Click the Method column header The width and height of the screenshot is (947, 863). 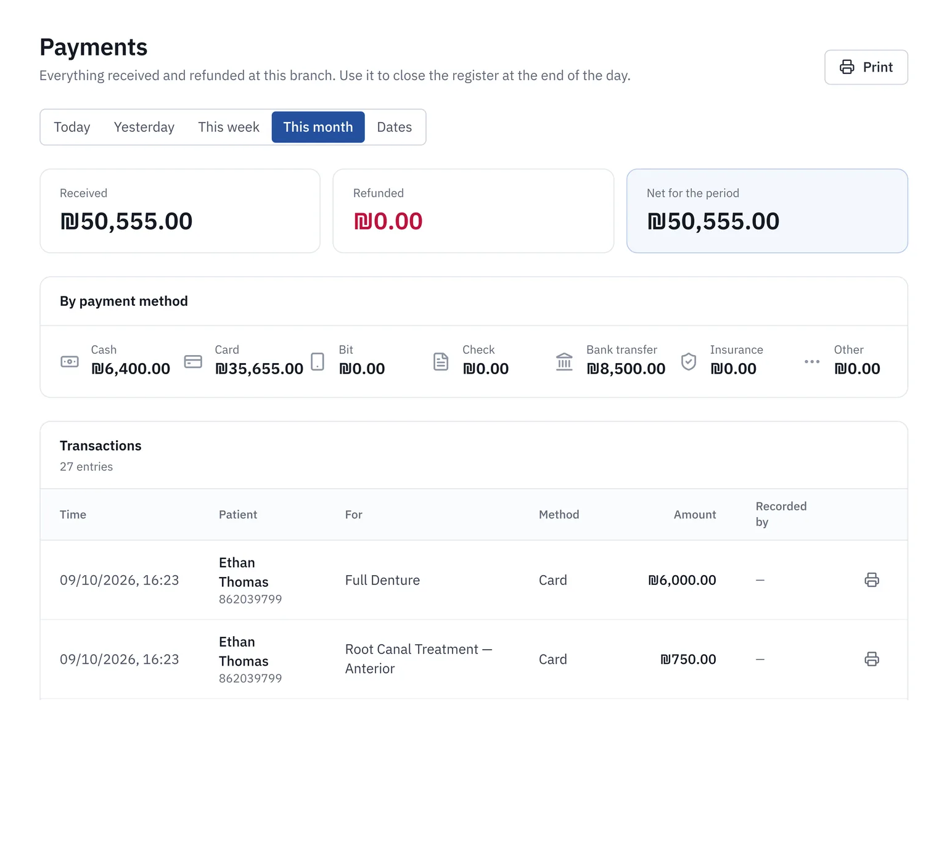(559, 515)
